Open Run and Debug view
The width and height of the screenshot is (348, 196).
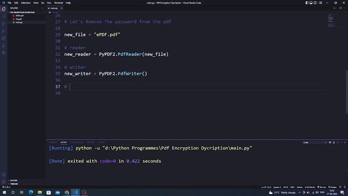pos(4,31)
